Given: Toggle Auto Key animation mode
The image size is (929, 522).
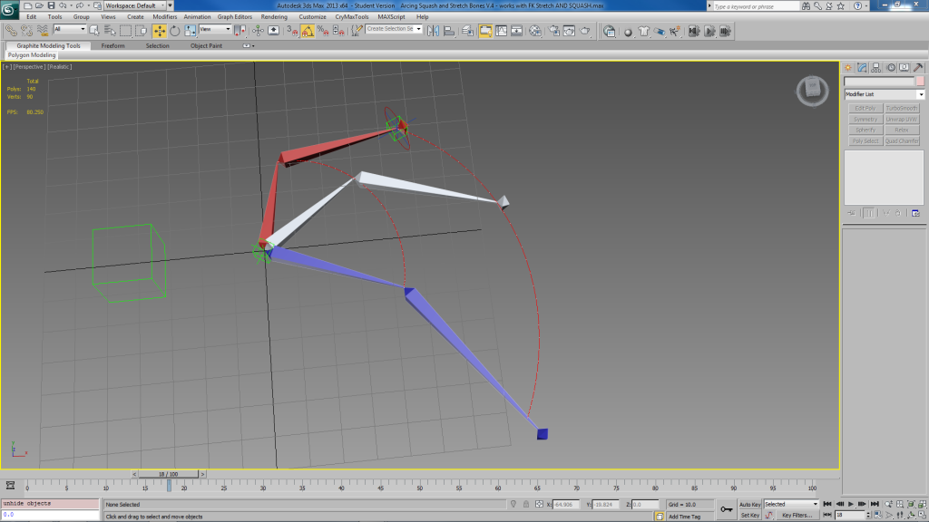Looking at the screenshot, I should (x=749, y=504).
